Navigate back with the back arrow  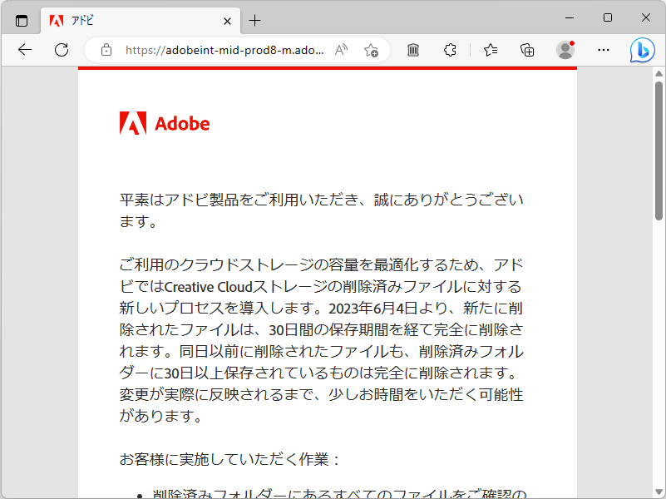(24, 50)
